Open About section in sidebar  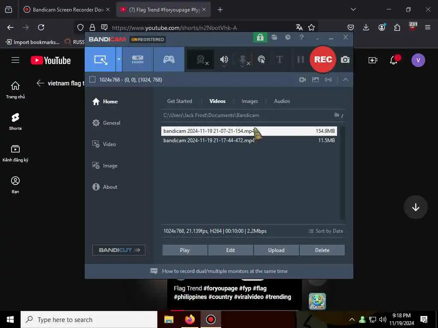tap(105, 187)
